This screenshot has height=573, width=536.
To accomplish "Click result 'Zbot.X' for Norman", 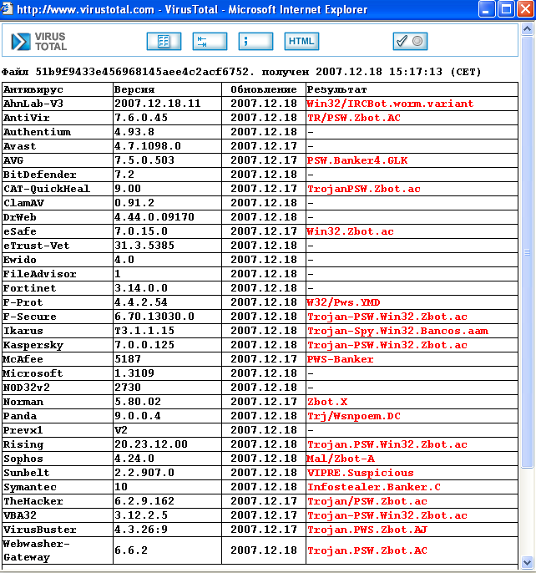I will coord(327,402).
